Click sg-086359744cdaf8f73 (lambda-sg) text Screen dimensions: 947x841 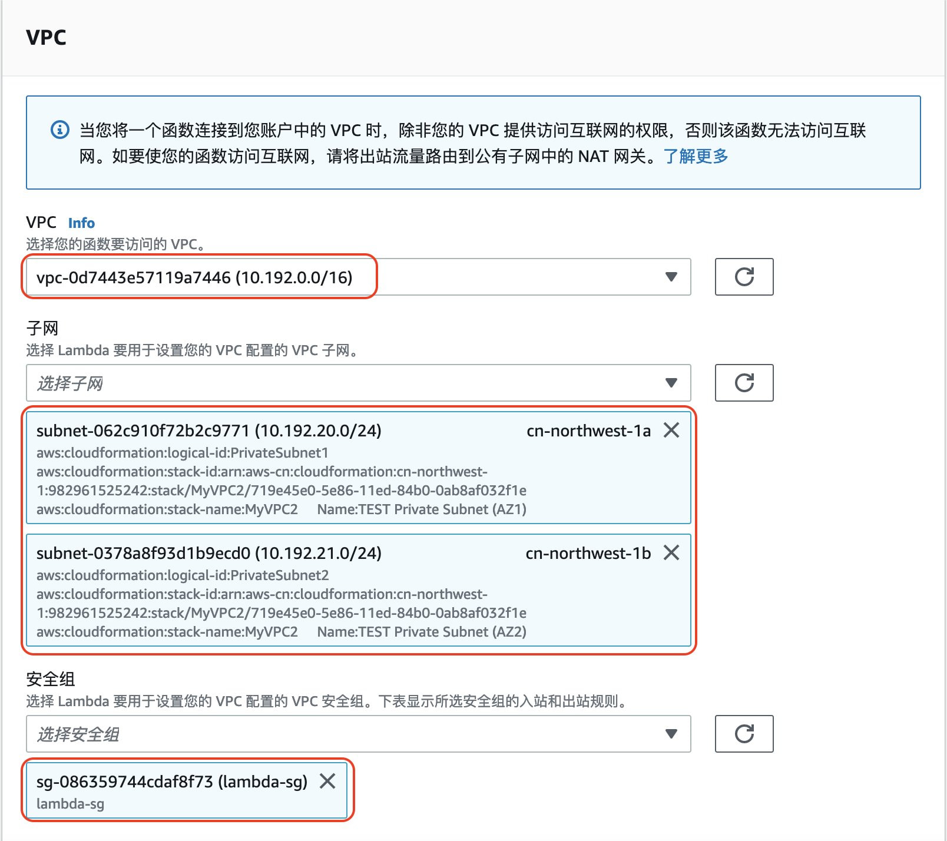(172, 782)
